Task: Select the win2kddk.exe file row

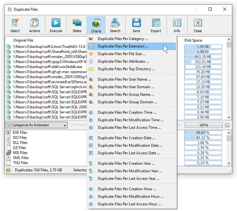Action: 47,67
